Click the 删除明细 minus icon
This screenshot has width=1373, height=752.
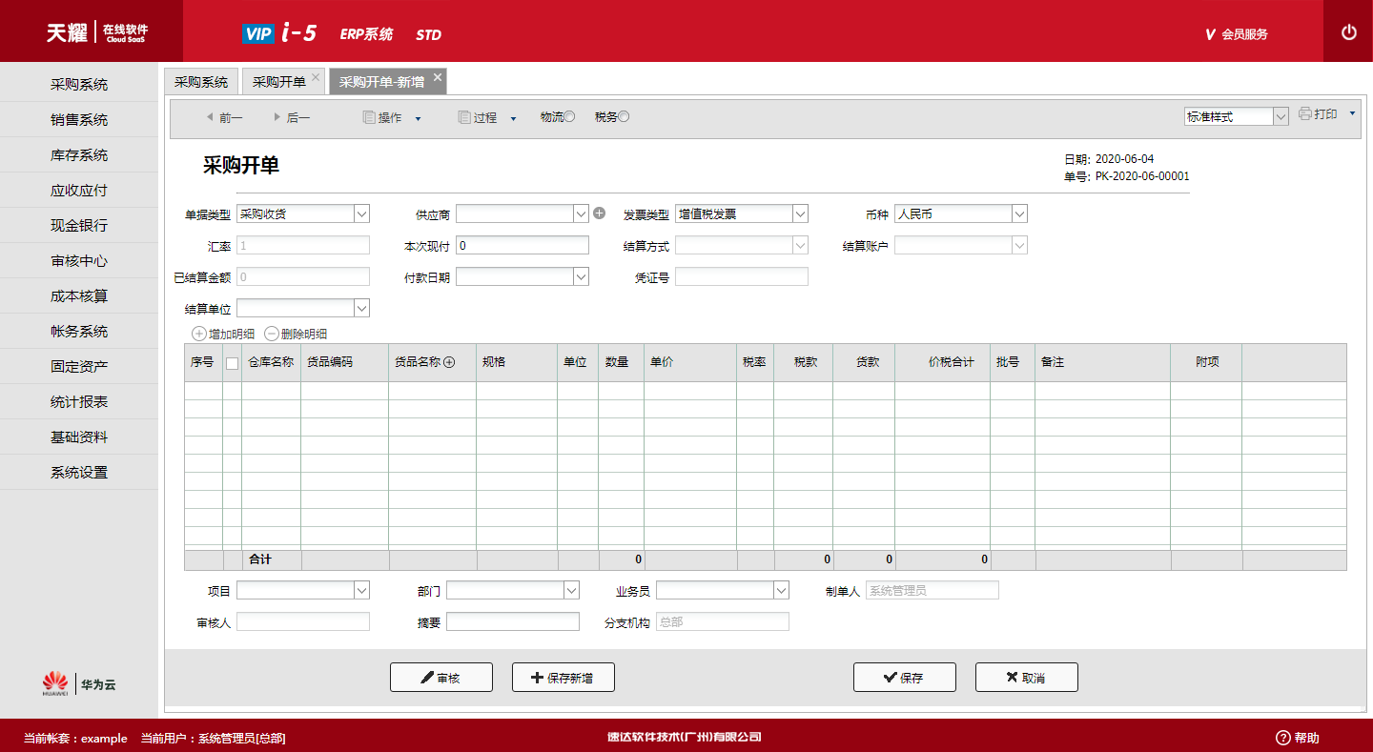tap(272, 334)
